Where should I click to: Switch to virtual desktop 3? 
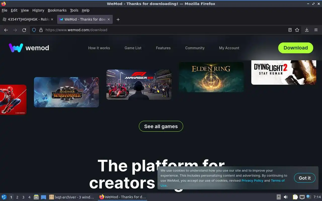(23, 197)
